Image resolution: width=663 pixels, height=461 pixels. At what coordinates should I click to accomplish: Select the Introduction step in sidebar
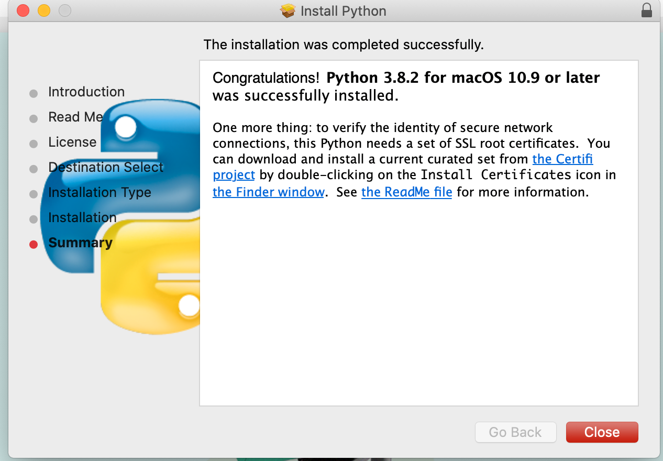86,92
